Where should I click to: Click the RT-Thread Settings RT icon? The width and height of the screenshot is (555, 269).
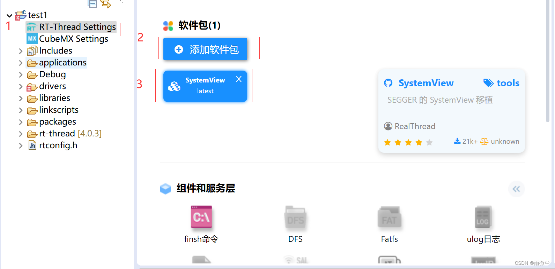point(32,27)
